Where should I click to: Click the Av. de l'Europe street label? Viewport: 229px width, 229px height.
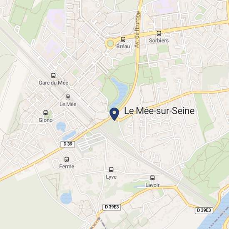point(137,30)
